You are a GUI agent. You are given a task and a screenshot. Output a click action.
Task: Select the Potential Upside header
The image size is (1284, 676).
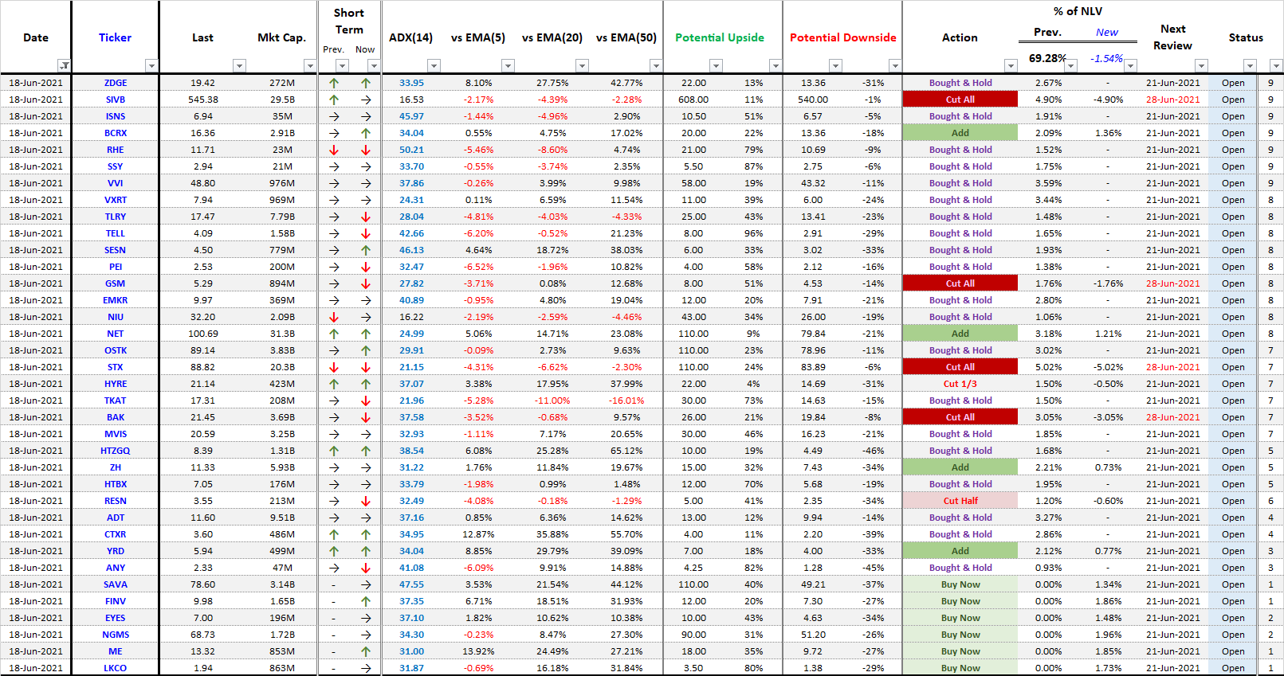click(x=720, y=37)
